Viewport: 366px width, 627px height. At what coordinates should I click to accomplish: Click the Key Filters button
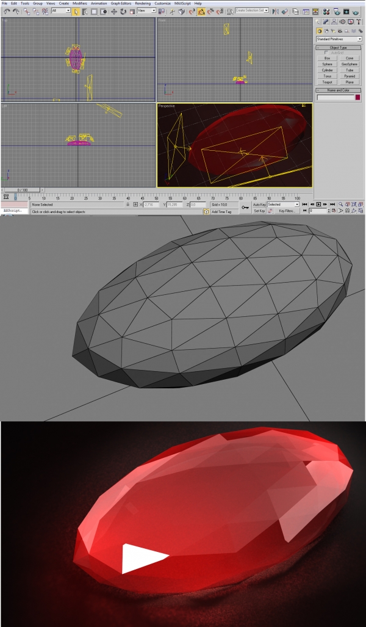(287, 211)
